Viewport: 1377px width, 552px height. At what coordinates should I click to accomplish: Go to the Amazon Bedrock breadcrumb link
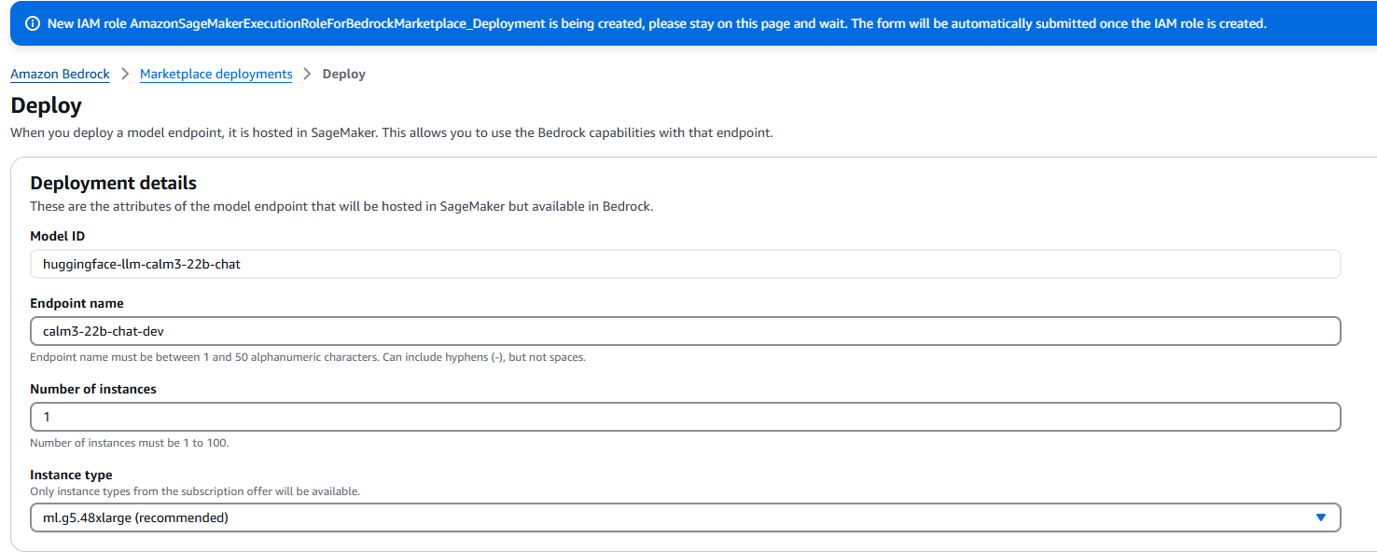60,74
